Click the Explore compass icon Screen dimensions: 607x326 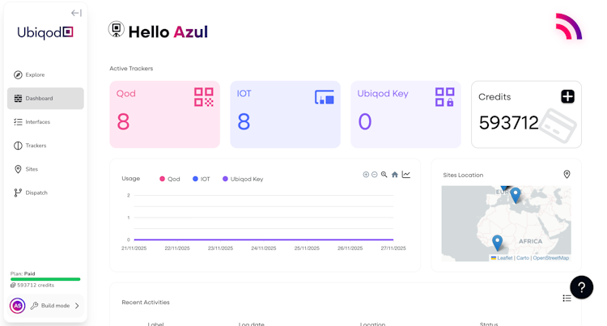[18, 74]
